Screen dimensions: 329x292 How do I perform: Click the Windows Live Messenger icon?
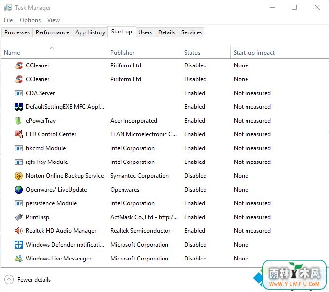click(x=19, y=259)
